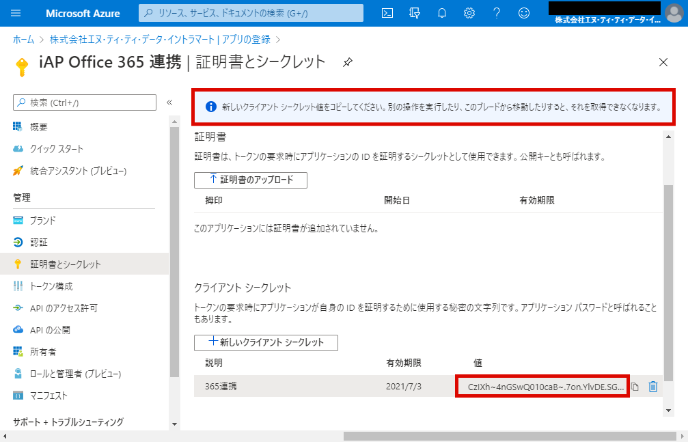This screenshot has width=688, height=442.
Task: Send feedback via the smiley icon
Action: coord(524,13)
